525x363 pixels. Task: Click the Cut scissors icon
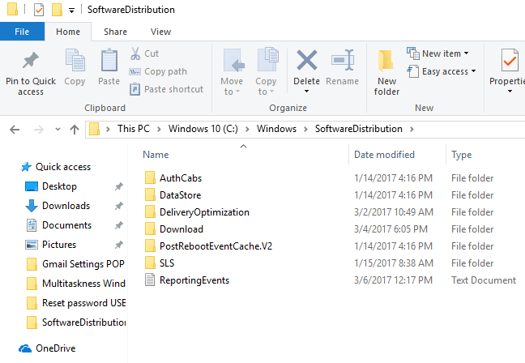coord(135,53)
